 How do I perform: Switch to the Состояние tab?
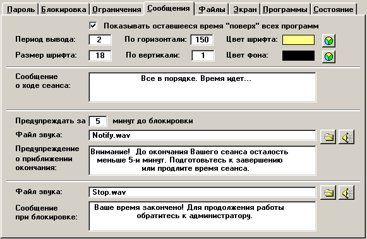click(x=334, y=9)
